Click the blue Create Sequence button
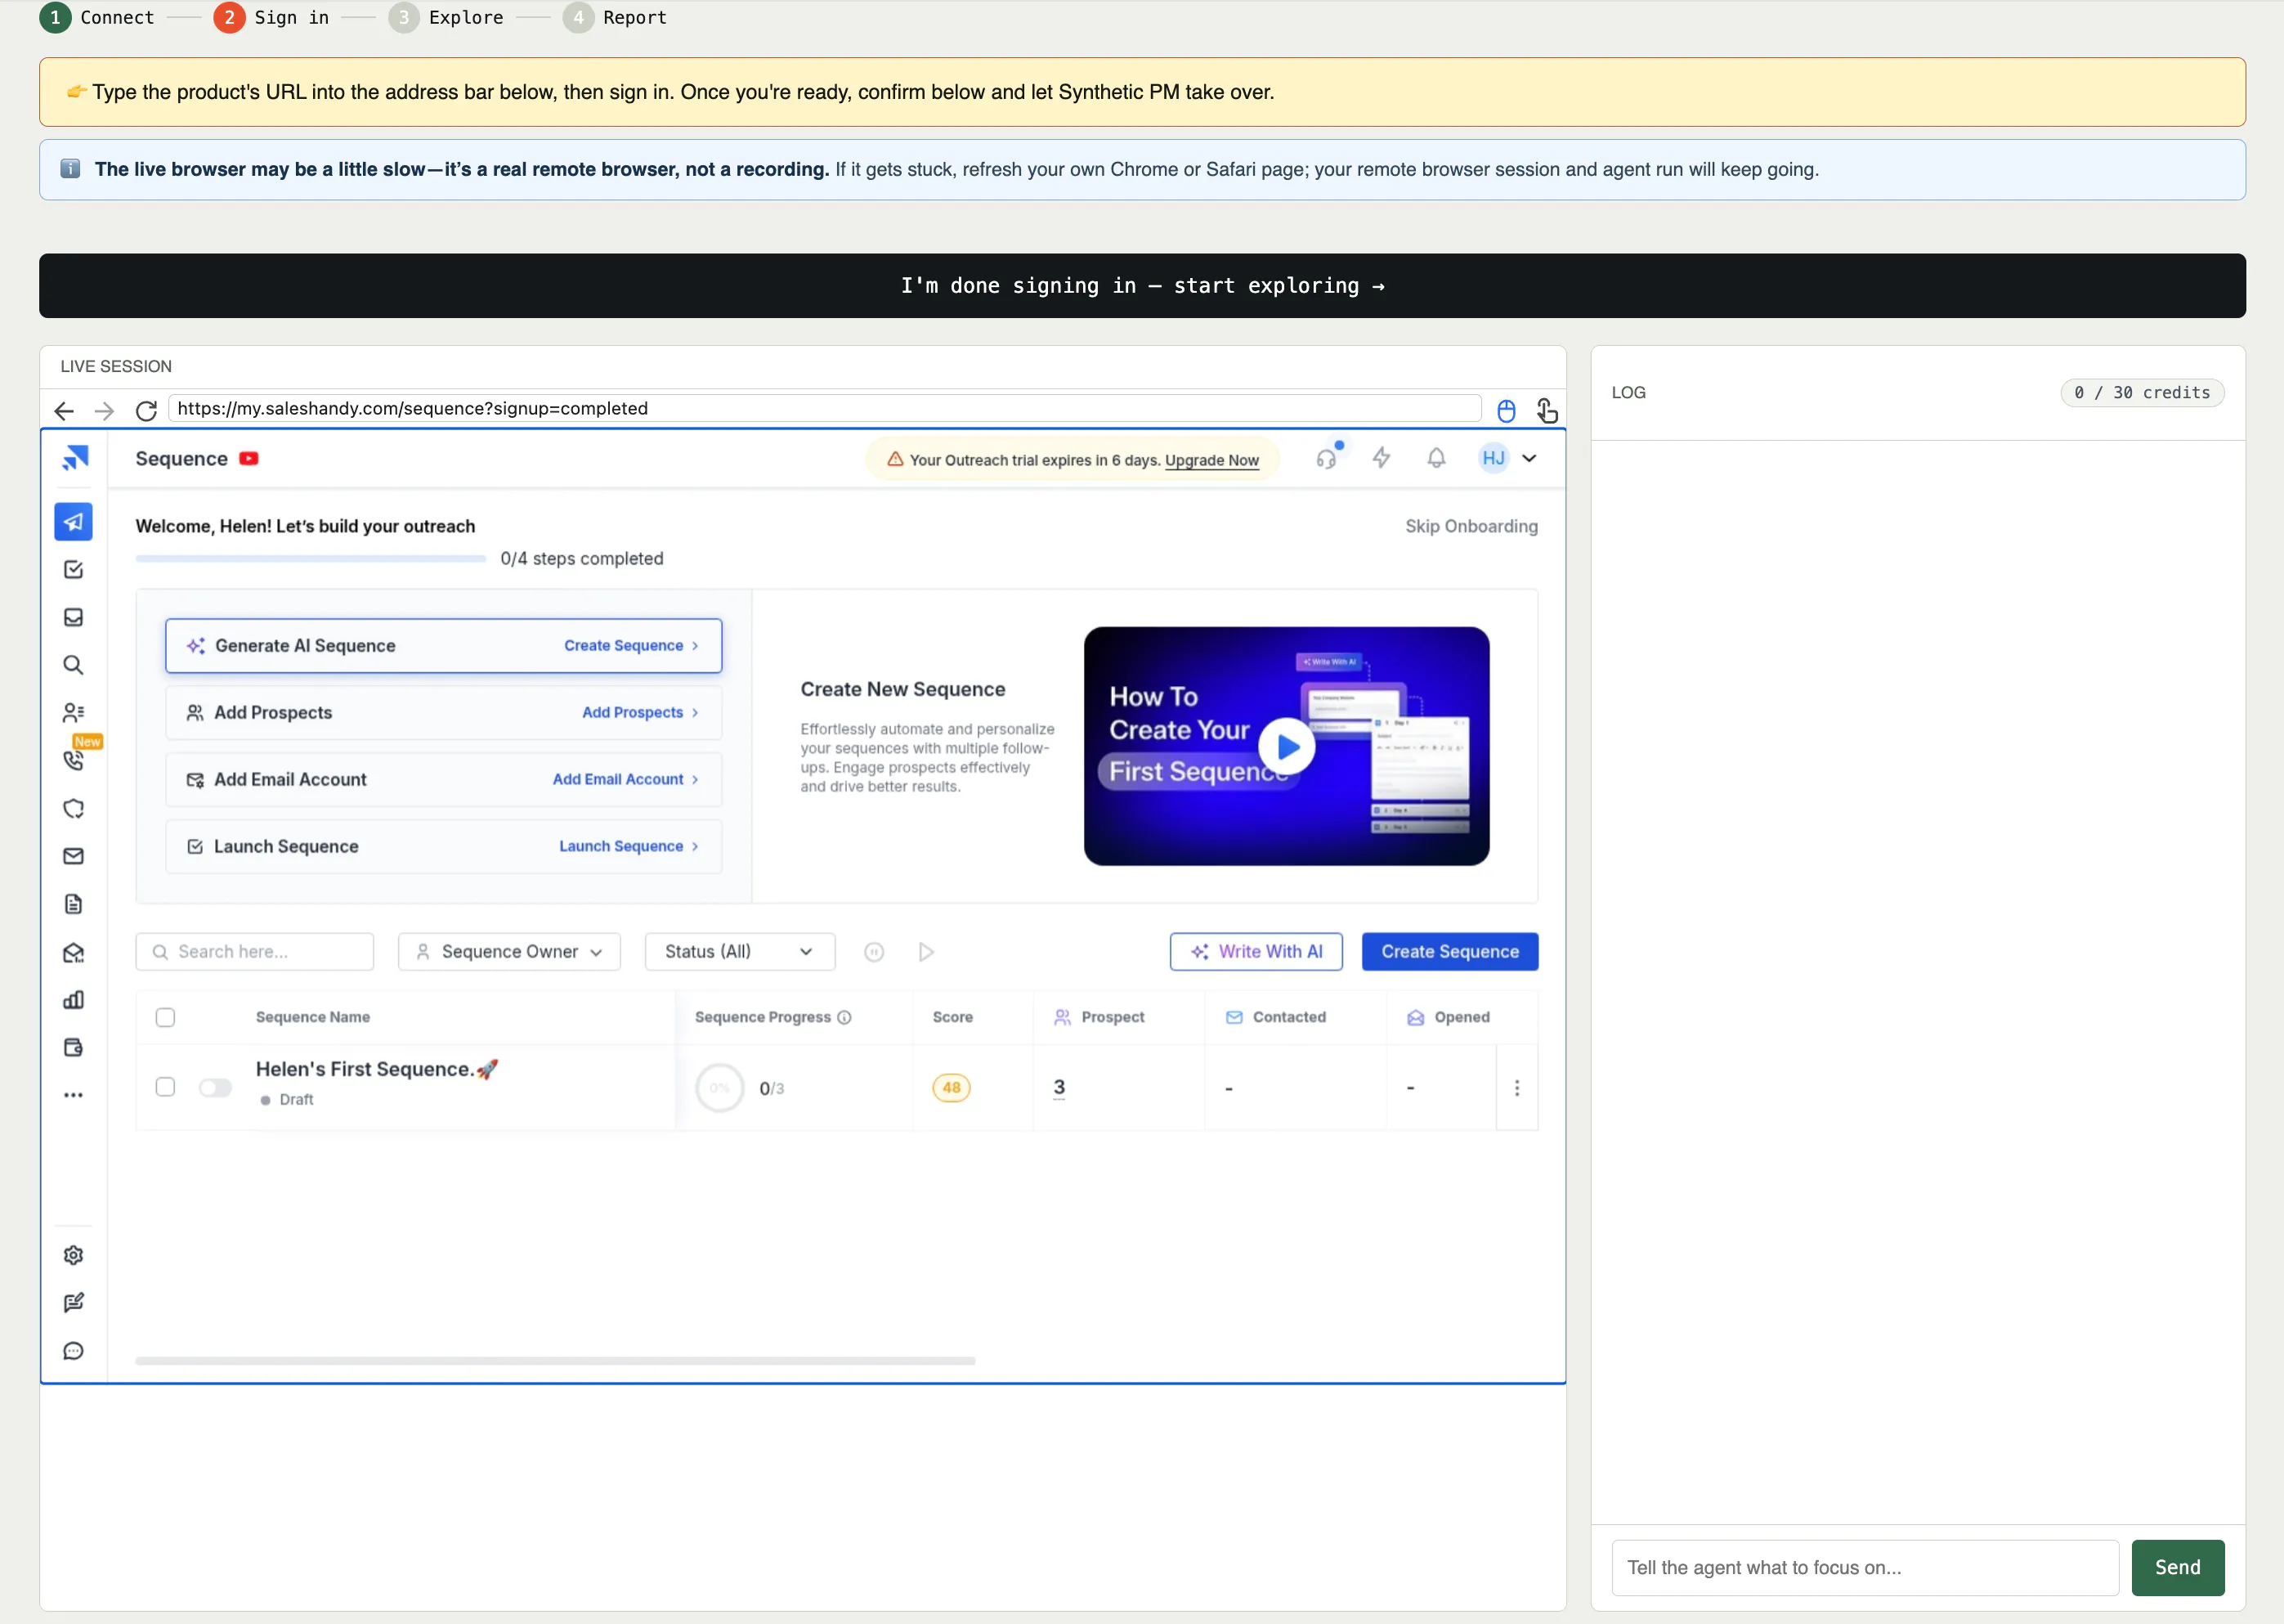 (1449, 952)
